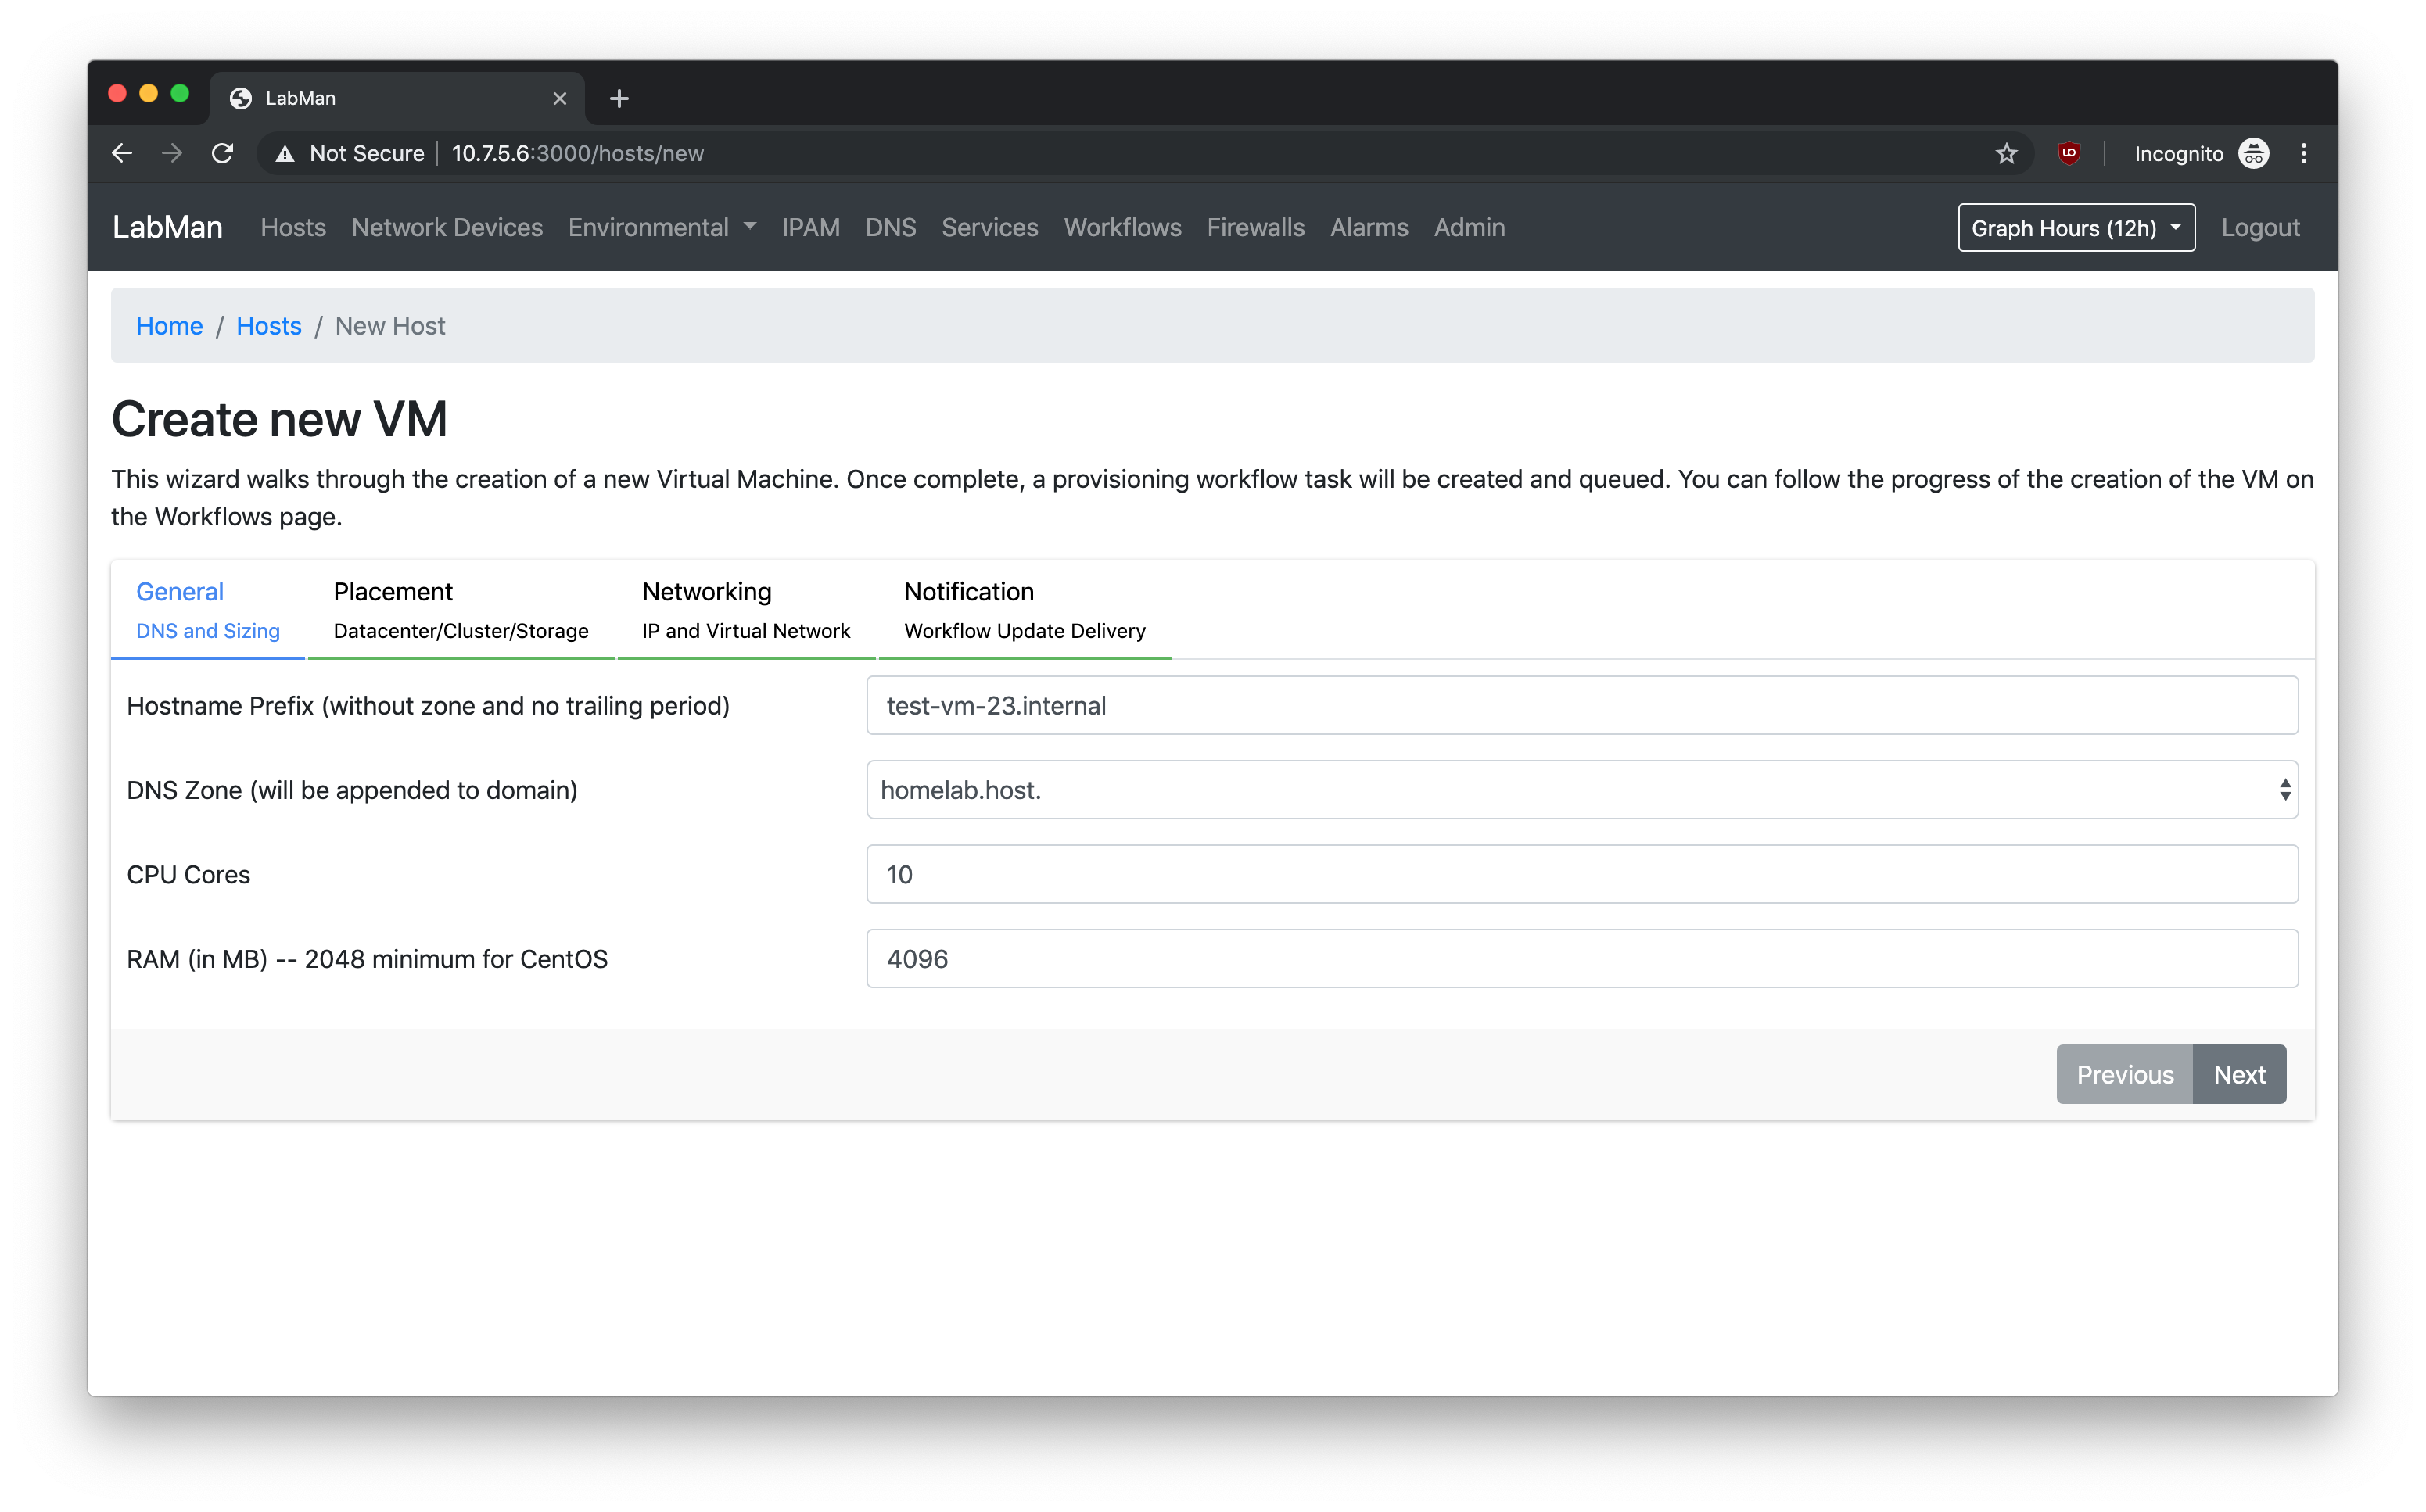The width and height of the screenshot is (2426, 1512).
Task: Open Chrome three-dot menu icon
Action: point(2303,153)
